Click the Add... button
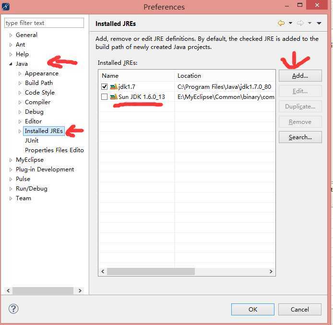Viewport: 333px width, 325px height. [x=300, y=76]
